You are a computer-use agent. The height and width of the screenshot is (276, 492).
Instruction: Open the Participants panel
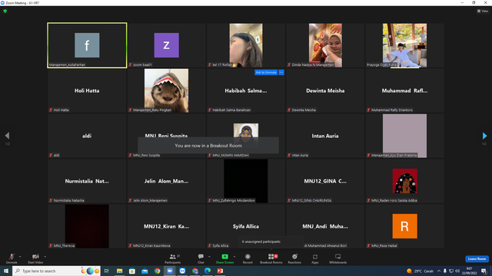172,258
